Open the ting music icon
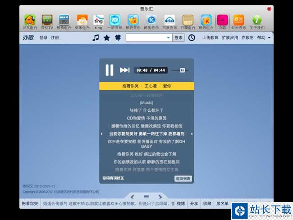293x220 pixels. tap(98, 20)
